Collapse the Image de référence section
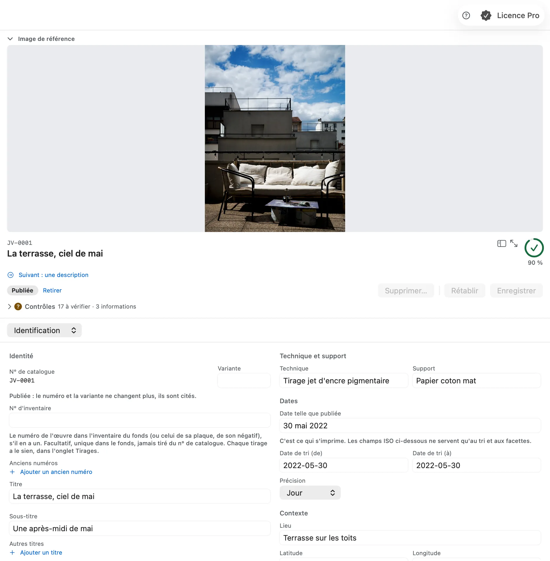This screenshot has height=561, width=550. pyautogui.click(x=10, y=39)
